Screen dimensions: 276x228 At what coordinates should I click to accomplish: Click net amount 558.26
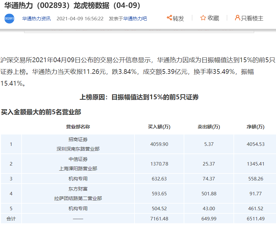pos(256,179)
